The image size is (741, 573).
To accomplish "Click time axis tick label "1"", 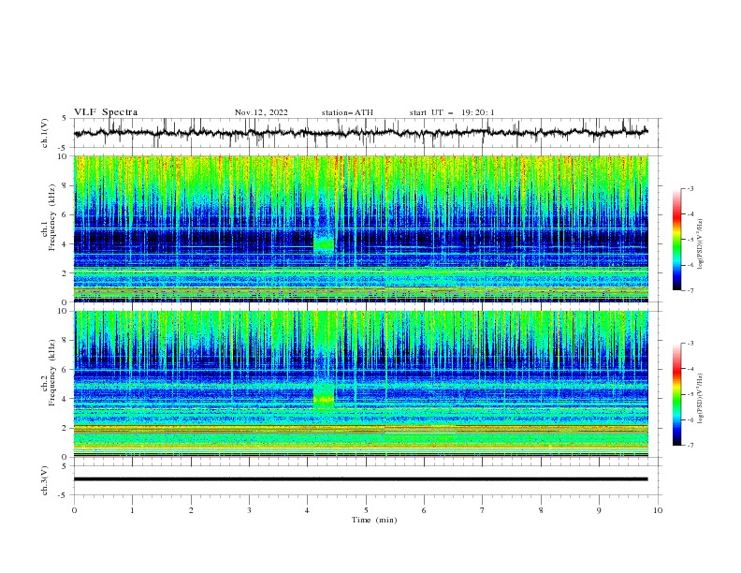I will 132,510.
